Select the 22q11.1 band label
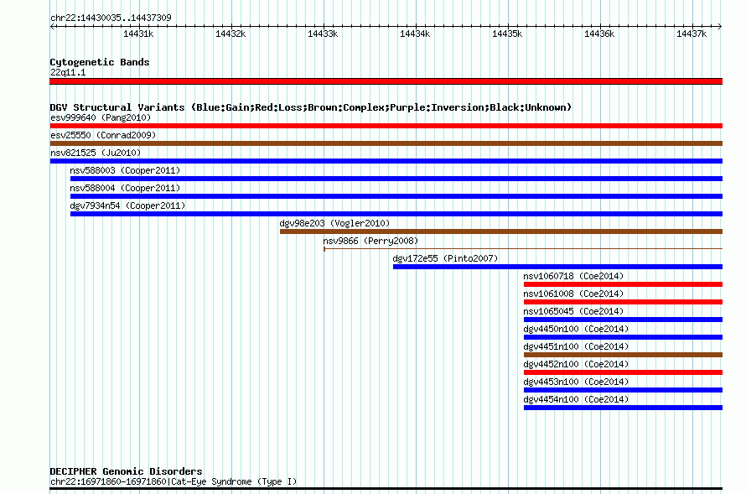The image size is (746, 494). click(68, 72)
